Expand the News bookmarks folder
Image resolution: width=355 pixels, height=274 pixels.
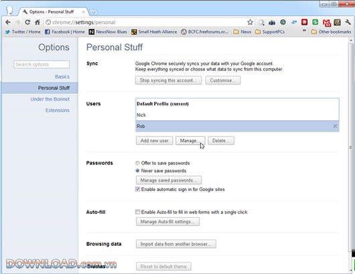(x=242, y=31)
